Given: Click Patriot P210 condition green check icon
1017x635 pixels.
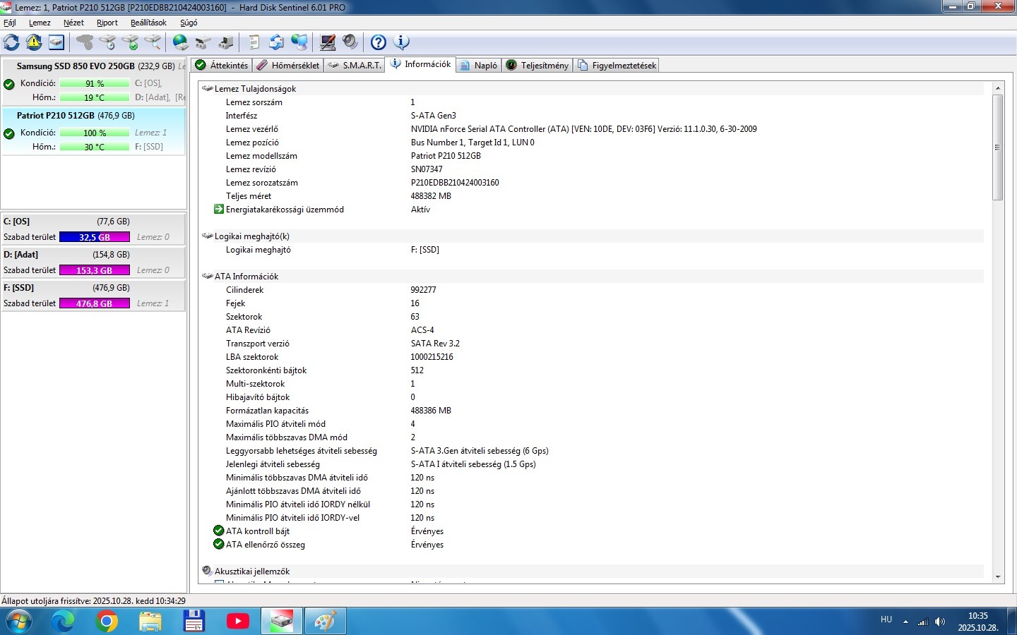Looking at the screenshot, I should pos(9,133).
